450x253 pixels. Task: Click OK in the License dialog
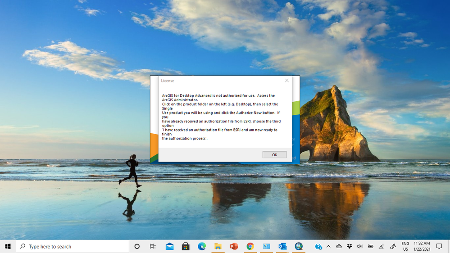click(x=274, y=154)
